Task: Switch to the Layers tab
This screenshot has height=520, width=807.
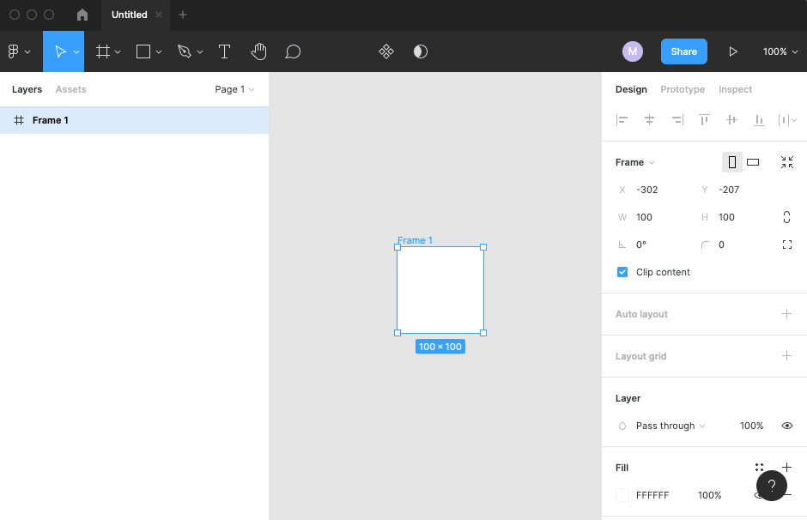Action: pos(27,89)
